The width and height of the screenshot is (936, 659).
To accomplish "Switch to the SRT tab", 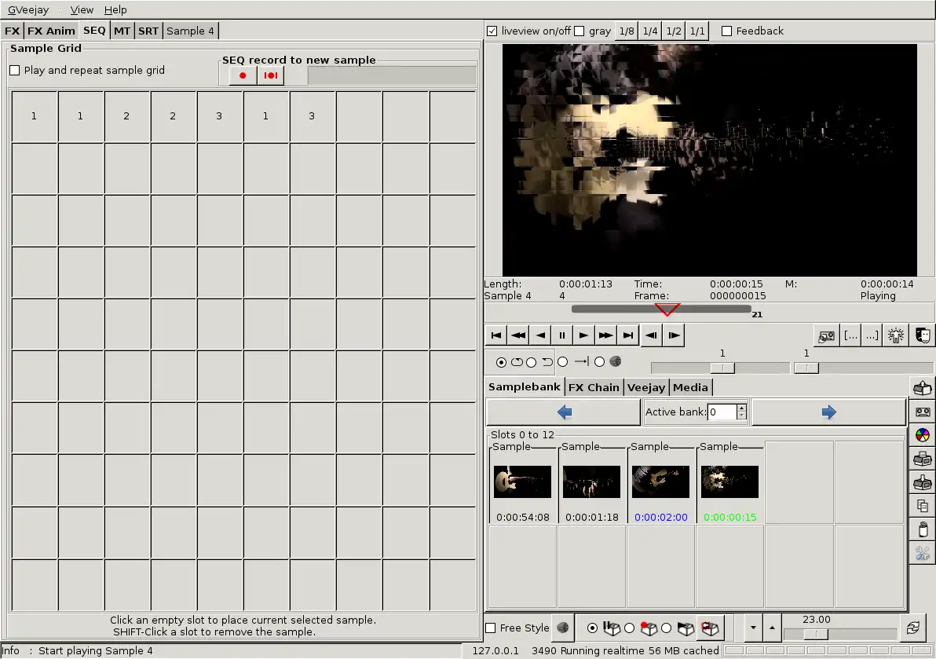I will pyautogui.click(x=148, y=31).
